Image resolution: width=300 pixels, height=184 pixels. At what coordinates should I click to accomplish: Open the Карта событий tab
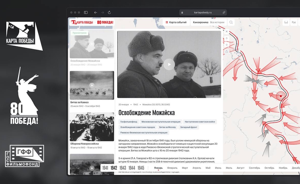point(176,22)
